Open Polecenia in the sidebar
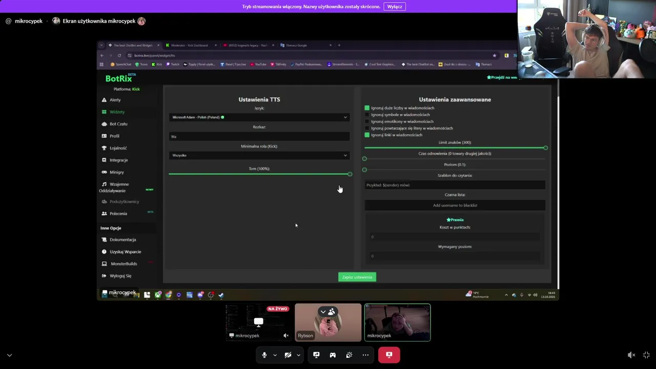 coord(114,213)
